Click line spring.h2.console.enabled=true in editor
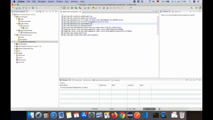213x120 pixels. tap(78, 16)
